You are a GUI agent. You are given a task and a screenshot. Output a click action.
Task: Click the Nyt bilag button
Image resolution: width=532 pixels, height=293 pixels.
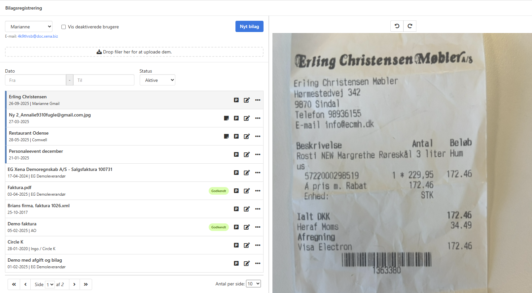[x=249, y=26]
